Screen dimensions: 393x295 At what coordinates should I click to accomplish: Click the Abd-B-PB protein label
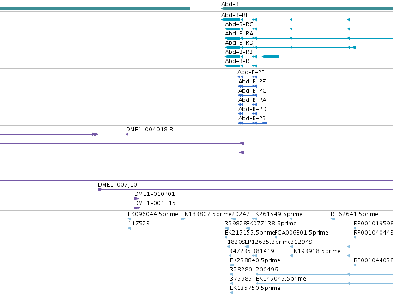(x=252, y=118)
